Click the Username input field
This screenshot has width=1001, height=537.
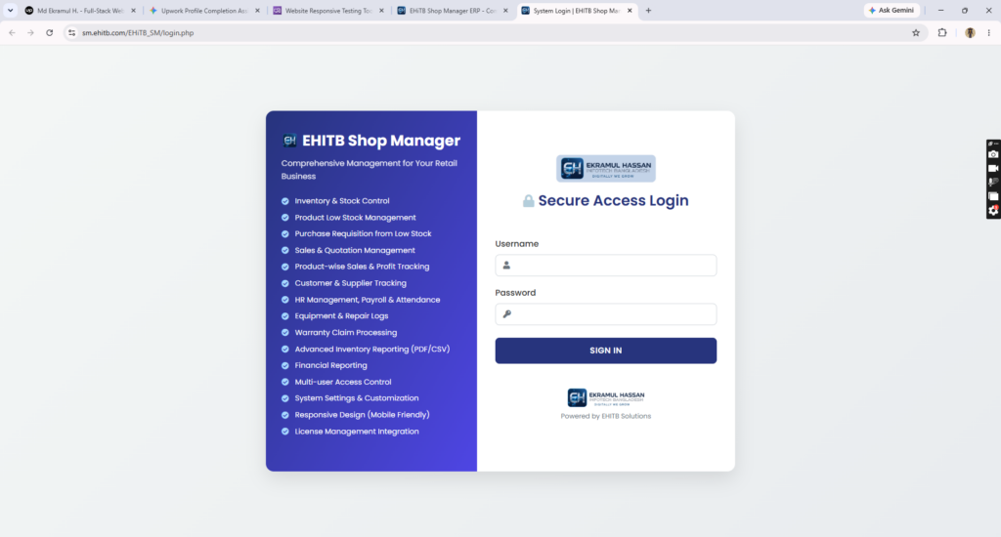[605, 266]
